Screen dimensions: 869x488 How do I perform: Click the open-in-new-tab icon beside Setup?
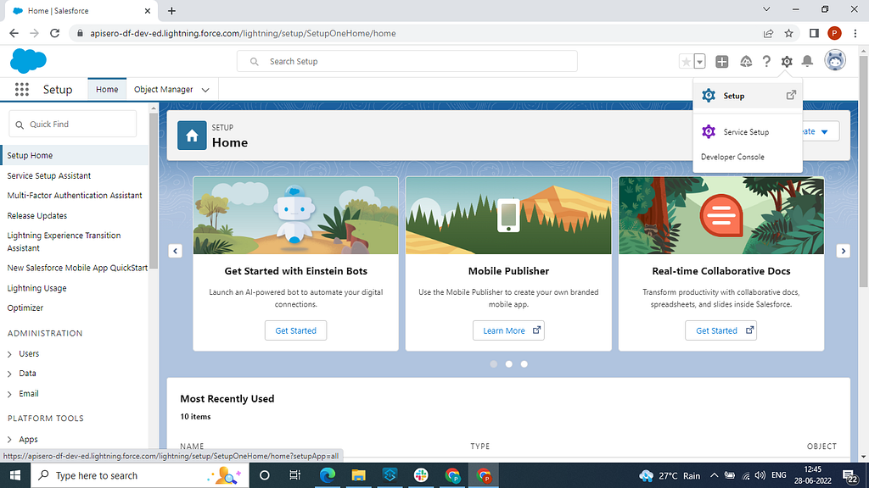click(791, 95)
